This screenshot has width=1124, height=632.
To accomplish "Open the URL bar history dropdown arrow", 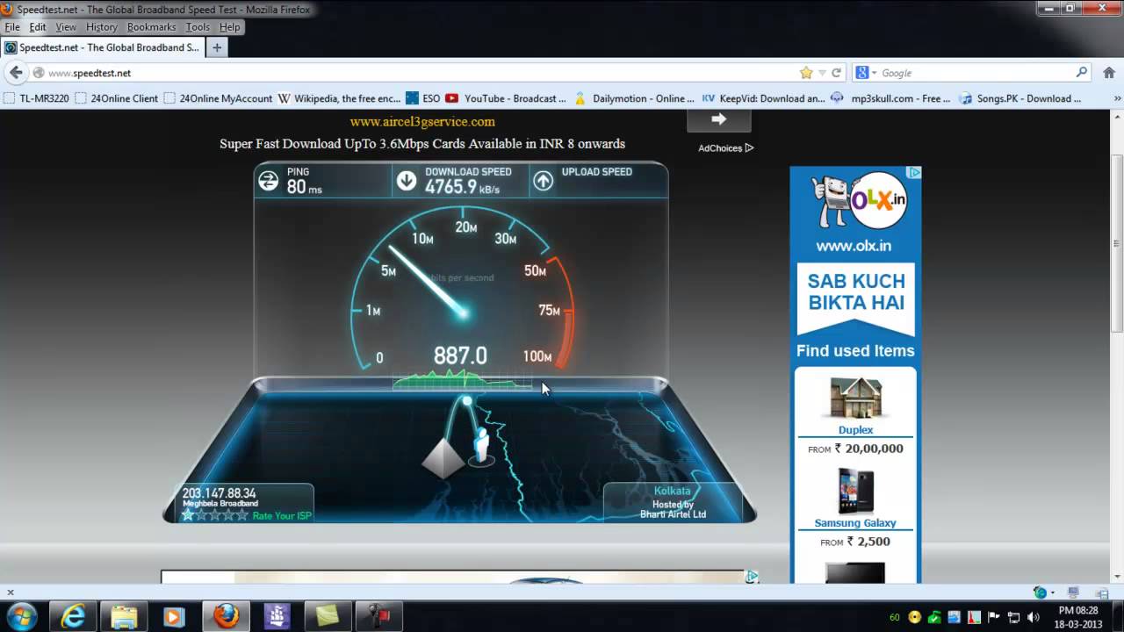I will 822,73.
